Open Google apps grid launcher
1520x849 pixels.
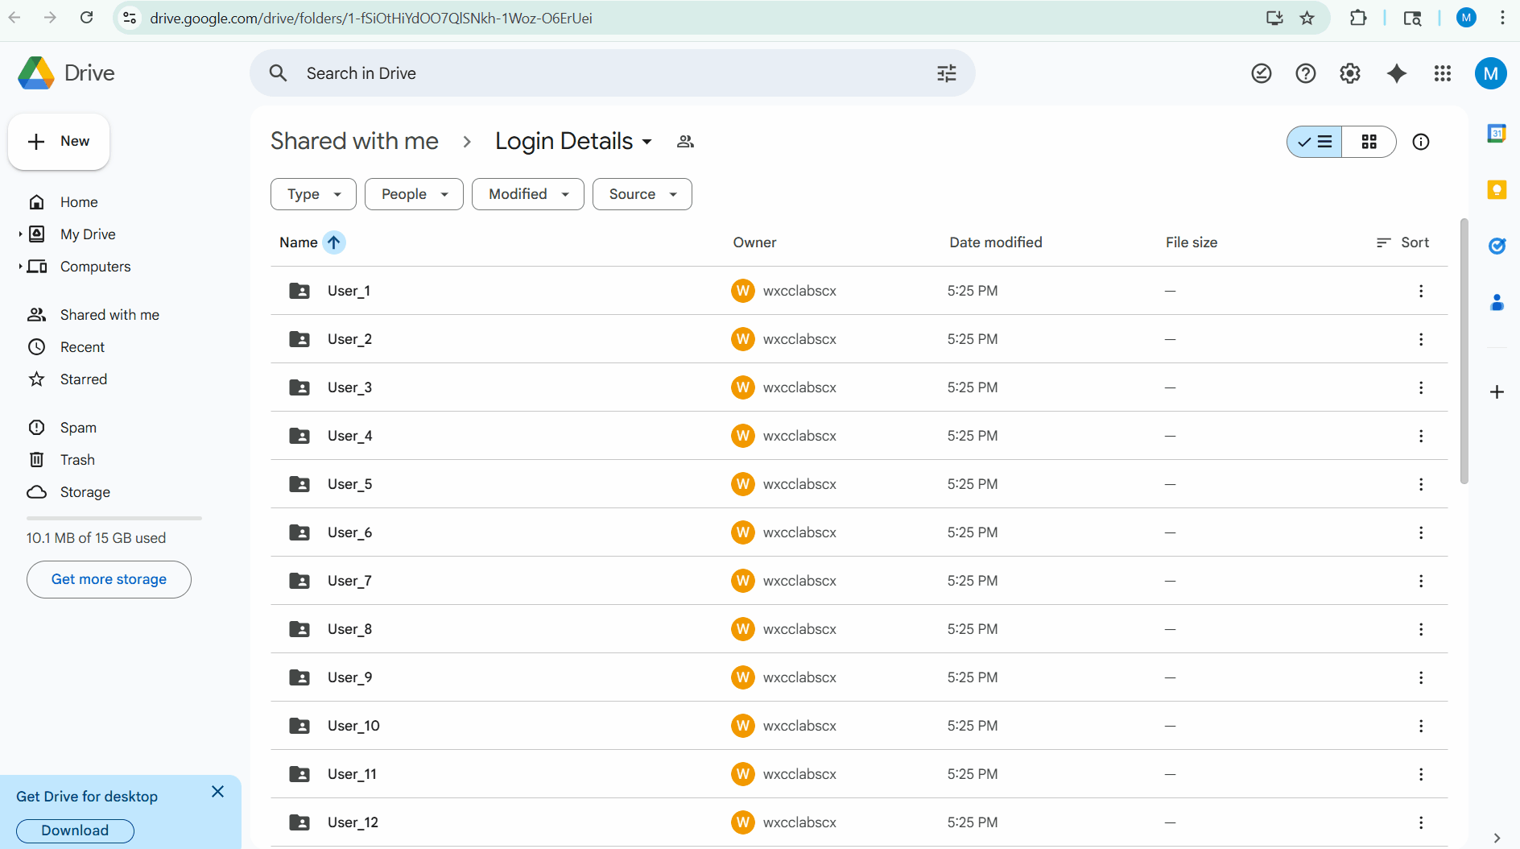pos(1442,73)
